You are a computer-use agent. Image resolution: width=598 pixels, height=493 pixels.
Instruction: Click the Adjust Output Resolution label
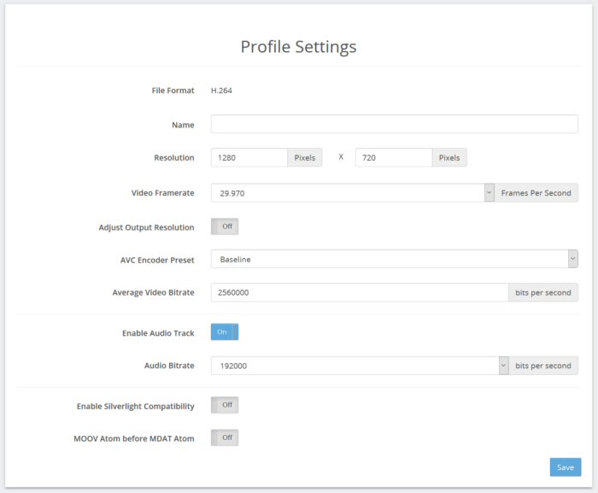pos(146,228)
